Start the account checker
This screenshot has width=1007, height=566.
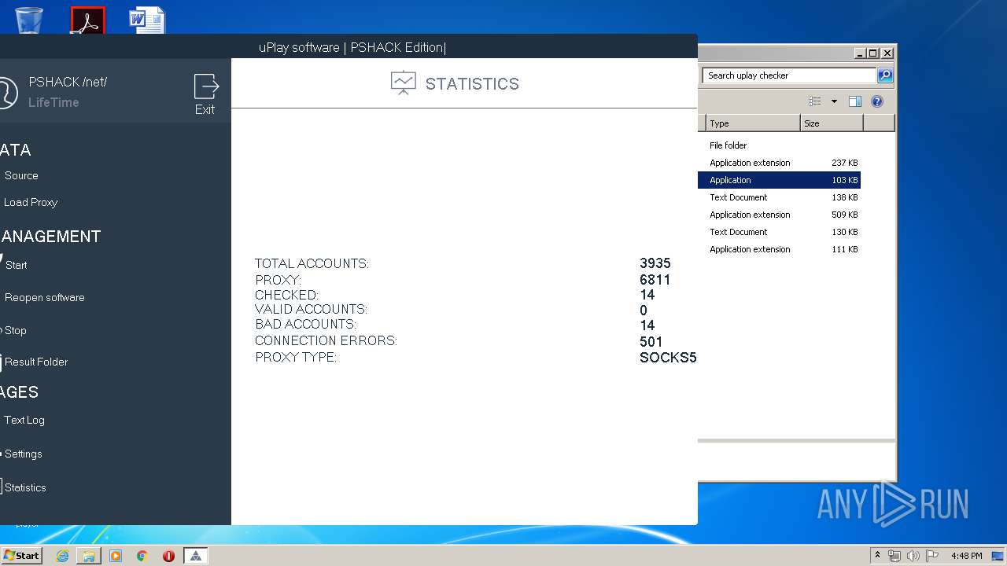pos(16,265)
